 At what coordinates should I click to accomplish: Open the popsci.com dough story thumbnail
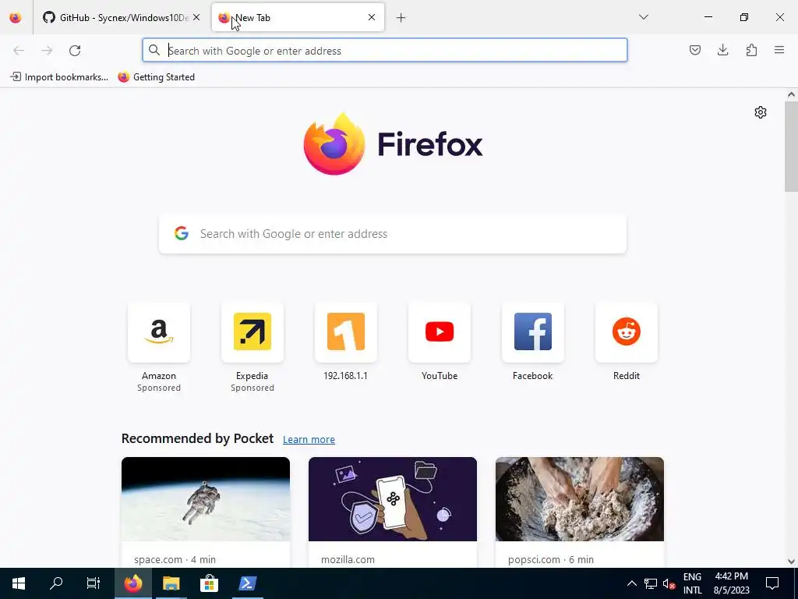(580, 499)
